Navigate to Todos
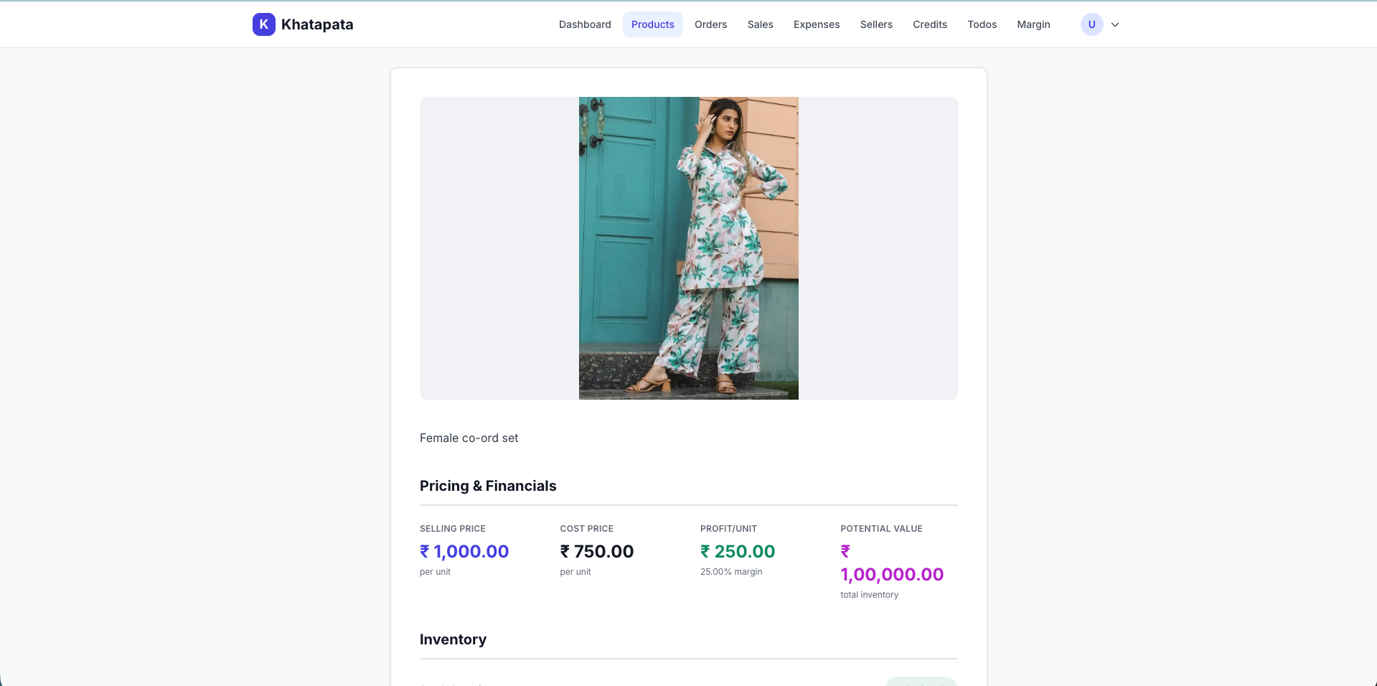Screen dimensions: 1377x686 [x=982, y=24]
